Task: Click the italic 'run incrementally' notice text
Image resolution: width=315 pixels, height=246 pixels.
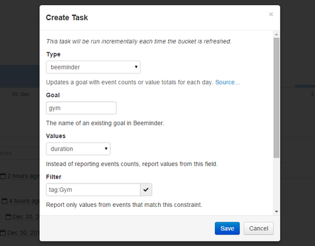Action: pos(139,42)
